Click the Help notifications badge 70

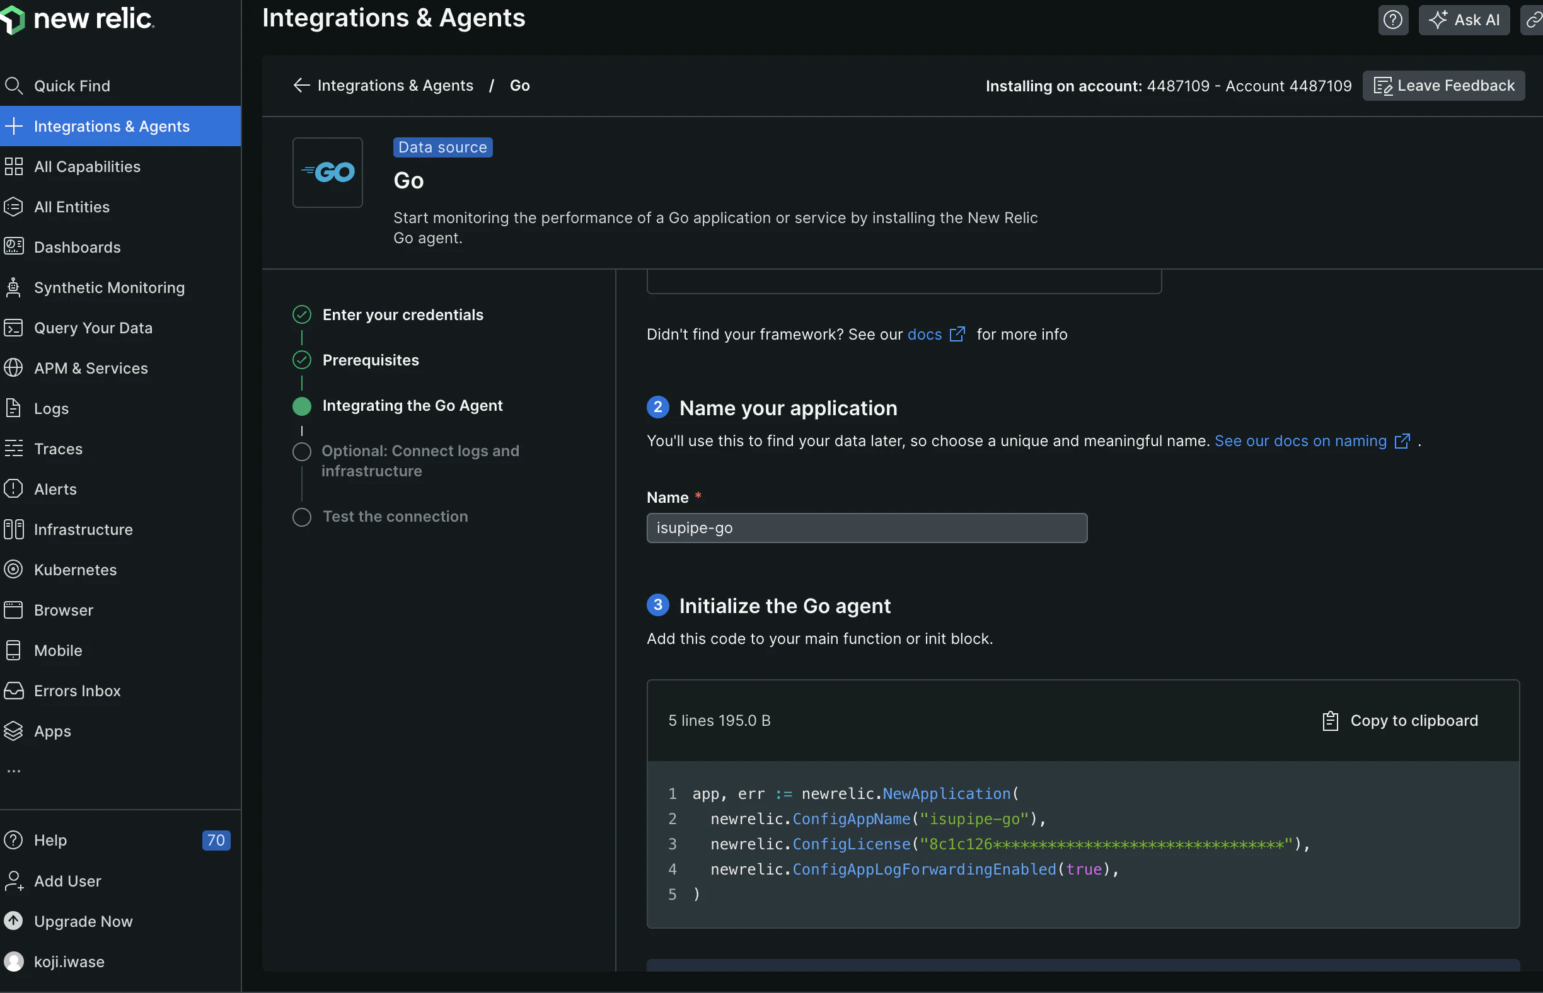(216, 840)
